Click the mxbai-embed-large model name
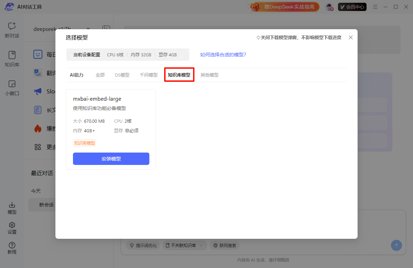This screenshot has width=413, height=268. pyautogui.click(x=97, y=99)
